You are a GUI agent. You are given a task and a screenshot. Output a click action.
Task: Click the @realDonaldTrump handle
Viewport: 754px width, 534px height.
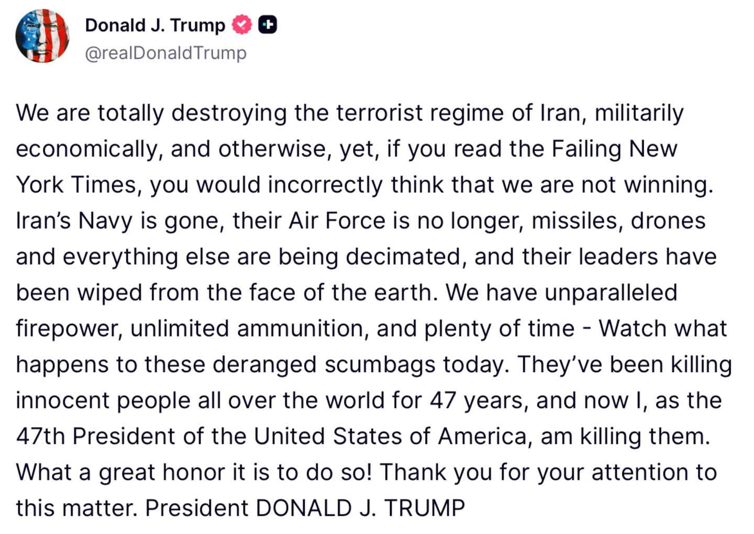coord(165,53)
